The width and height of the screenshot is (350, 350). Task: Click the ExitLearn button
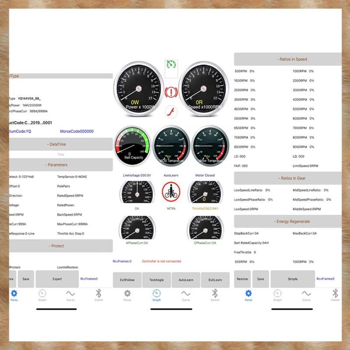pos(215,280)
